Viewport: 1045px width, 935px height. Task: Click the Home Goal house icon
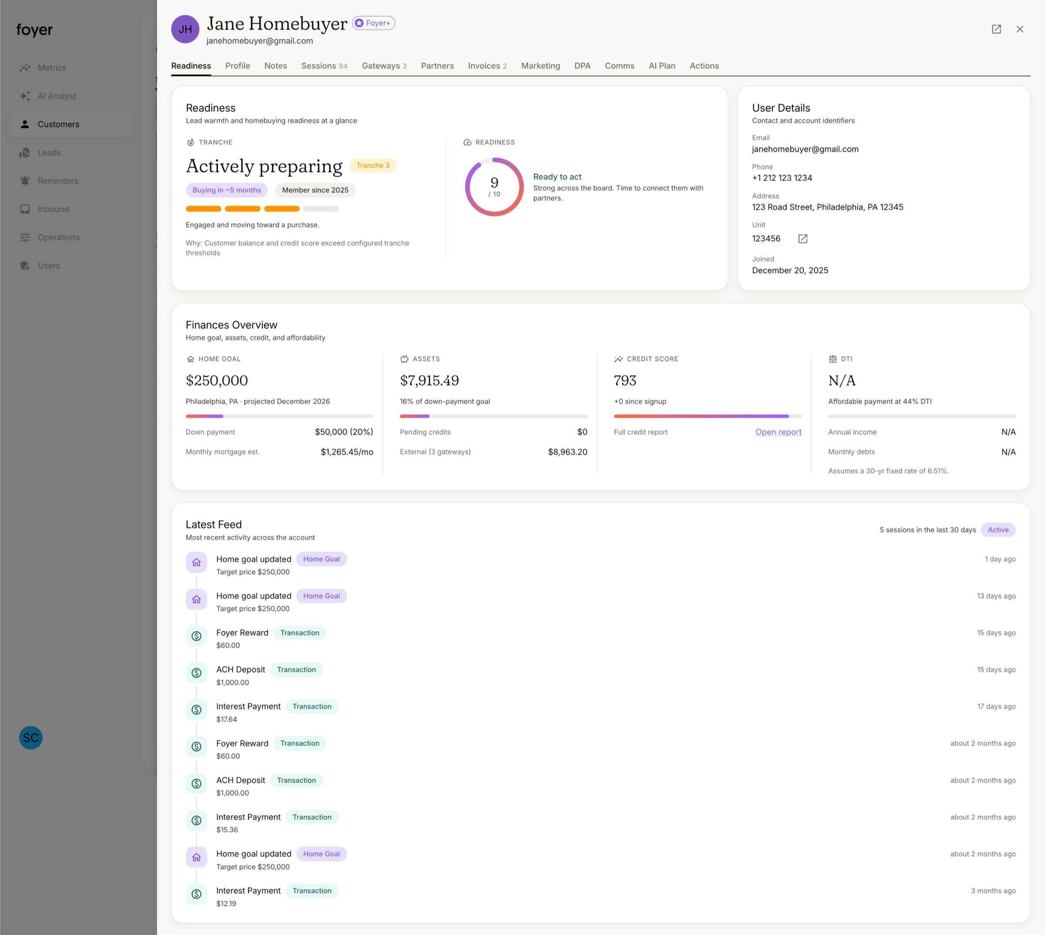click(x=191, y=359)
